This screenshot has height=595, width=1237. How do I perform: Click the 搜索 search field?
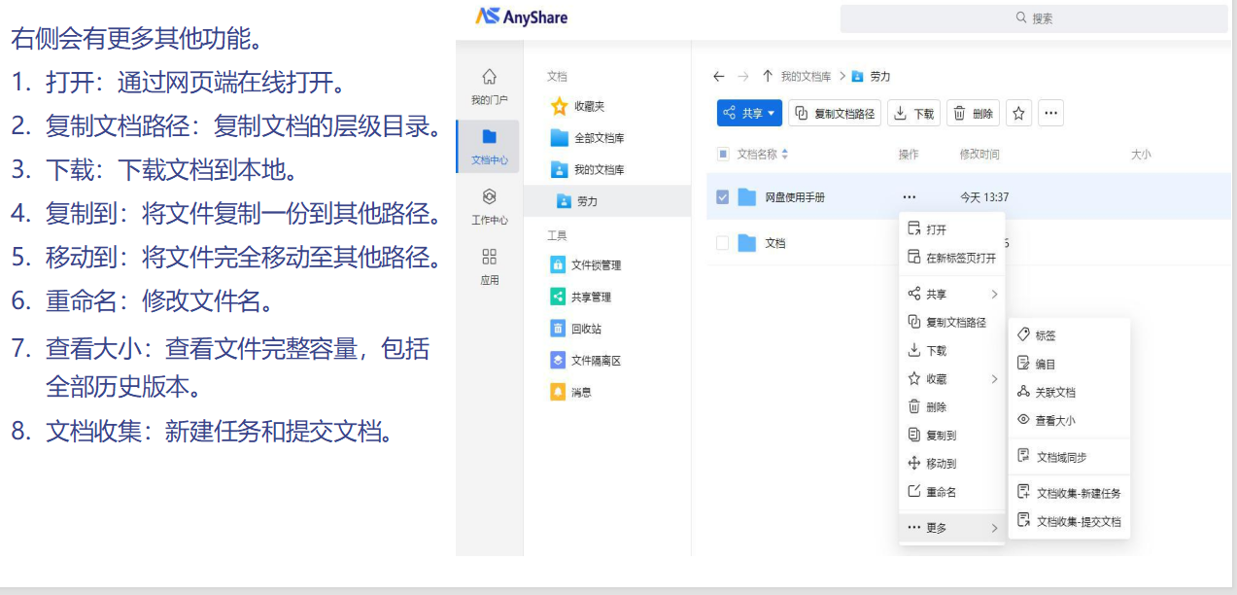(1034, 18)
